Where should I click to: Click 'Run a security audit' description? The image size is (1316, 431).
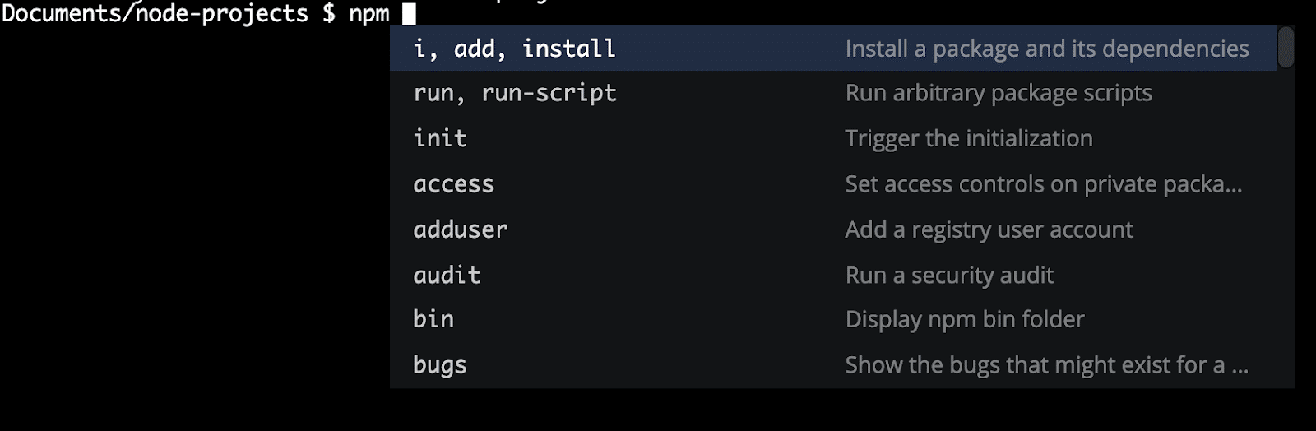[949, 276]
